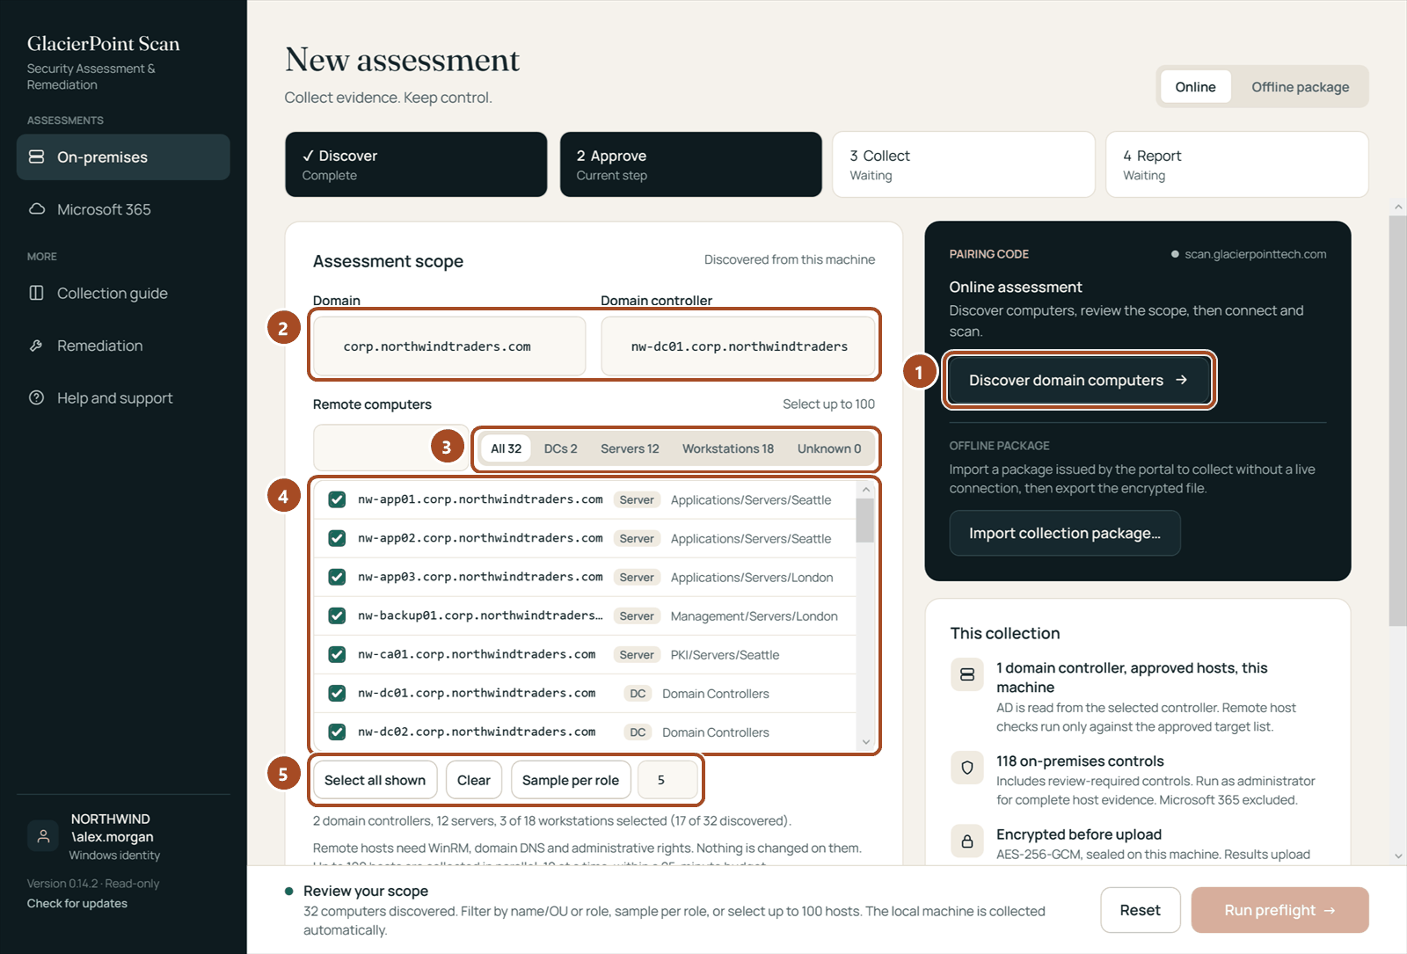This screenshot has width=1407, height=954.
Task: Click the Reset button
Action: (1140, 910)
